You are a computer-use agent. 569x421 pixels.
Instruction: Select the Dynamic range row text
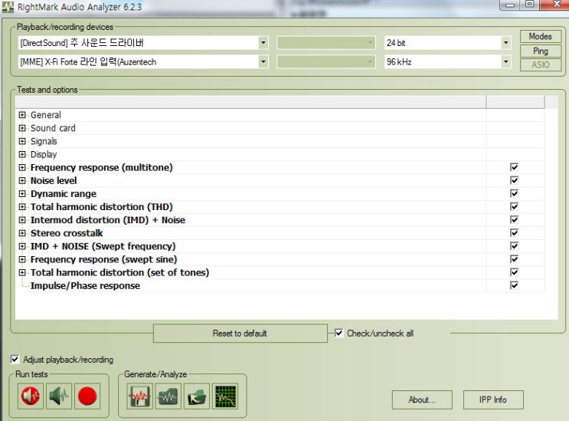64,193
